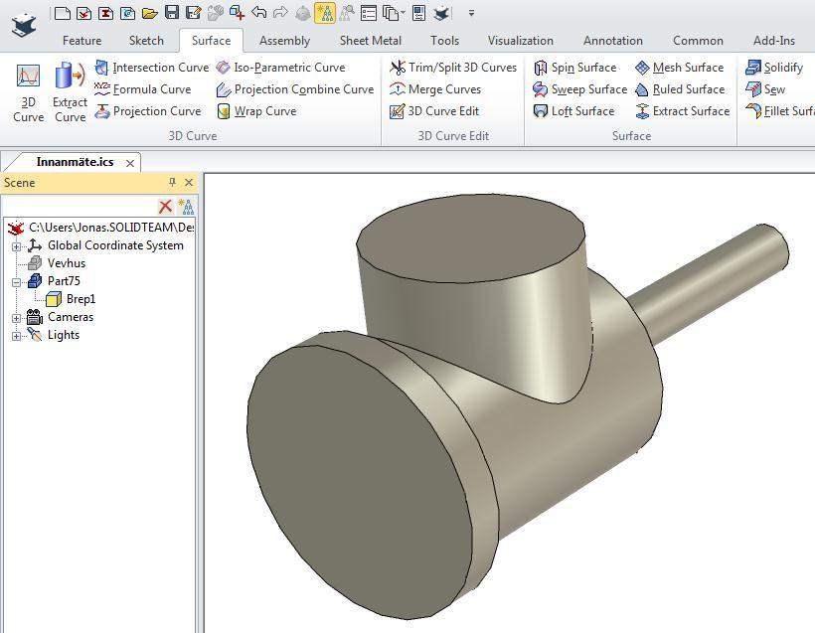The width and height of the screenshot is (815, 633).
Task: Expand the Cameras node
Action: click(16, 318)
